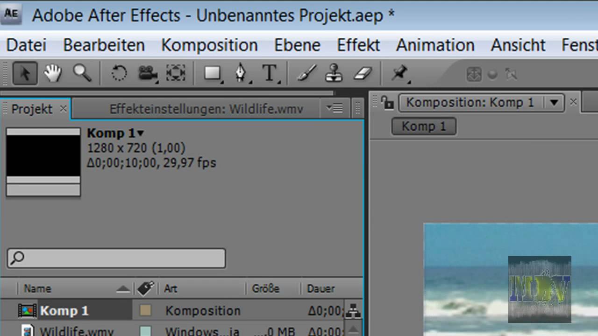This screenshot has height=336, width=598.
Task: Open the Projekt panel options menu
Action: [335, 109]
